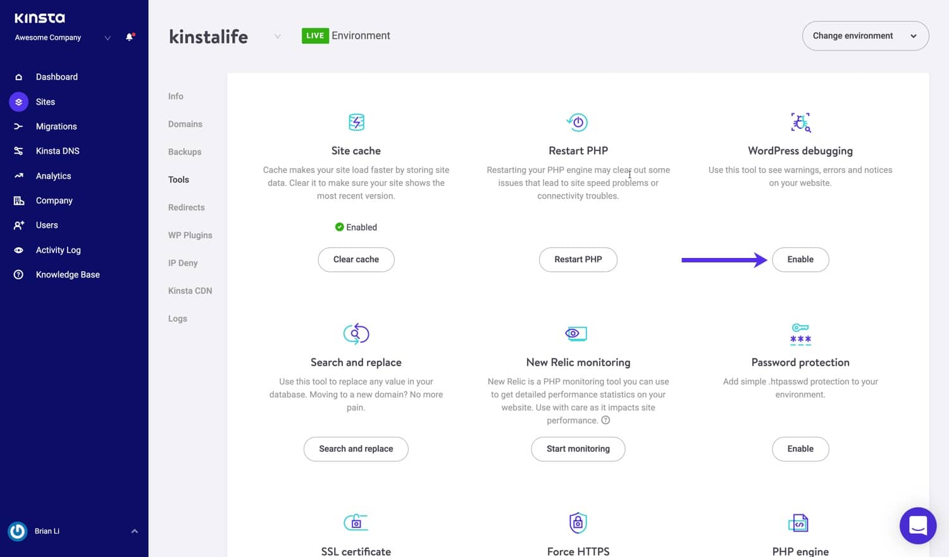Viewport: 949px width, 557px height.
Task: Click the Sites layers icon
Action: [x=18, y=102]
